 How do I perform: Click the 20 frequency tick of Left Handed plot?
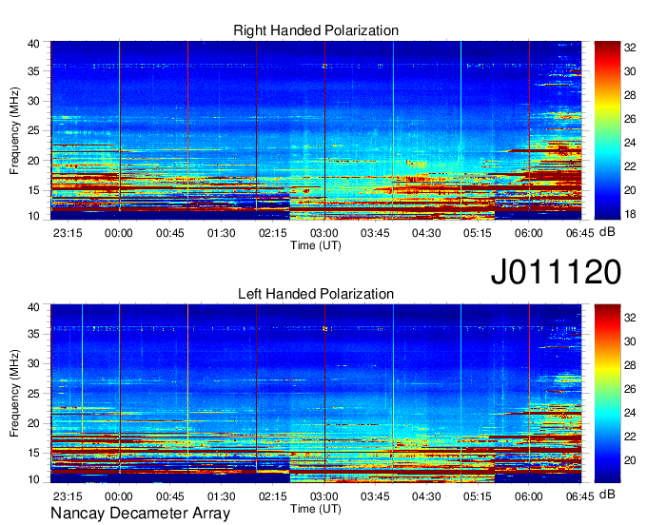[x=33, y=423]
